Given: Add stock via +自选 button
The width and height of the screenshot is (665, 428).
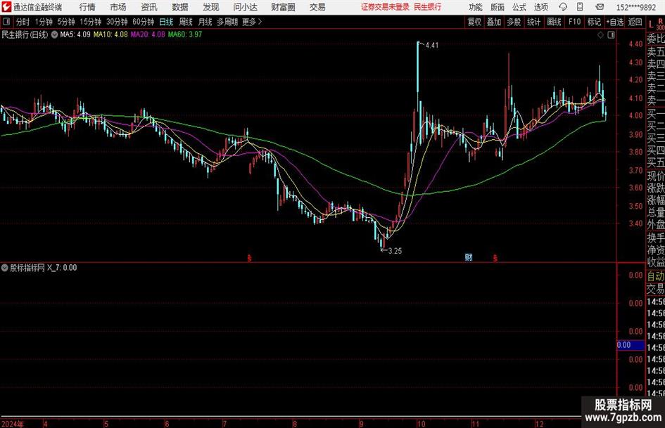Looking at the screenshot, I should pos(615,22).
